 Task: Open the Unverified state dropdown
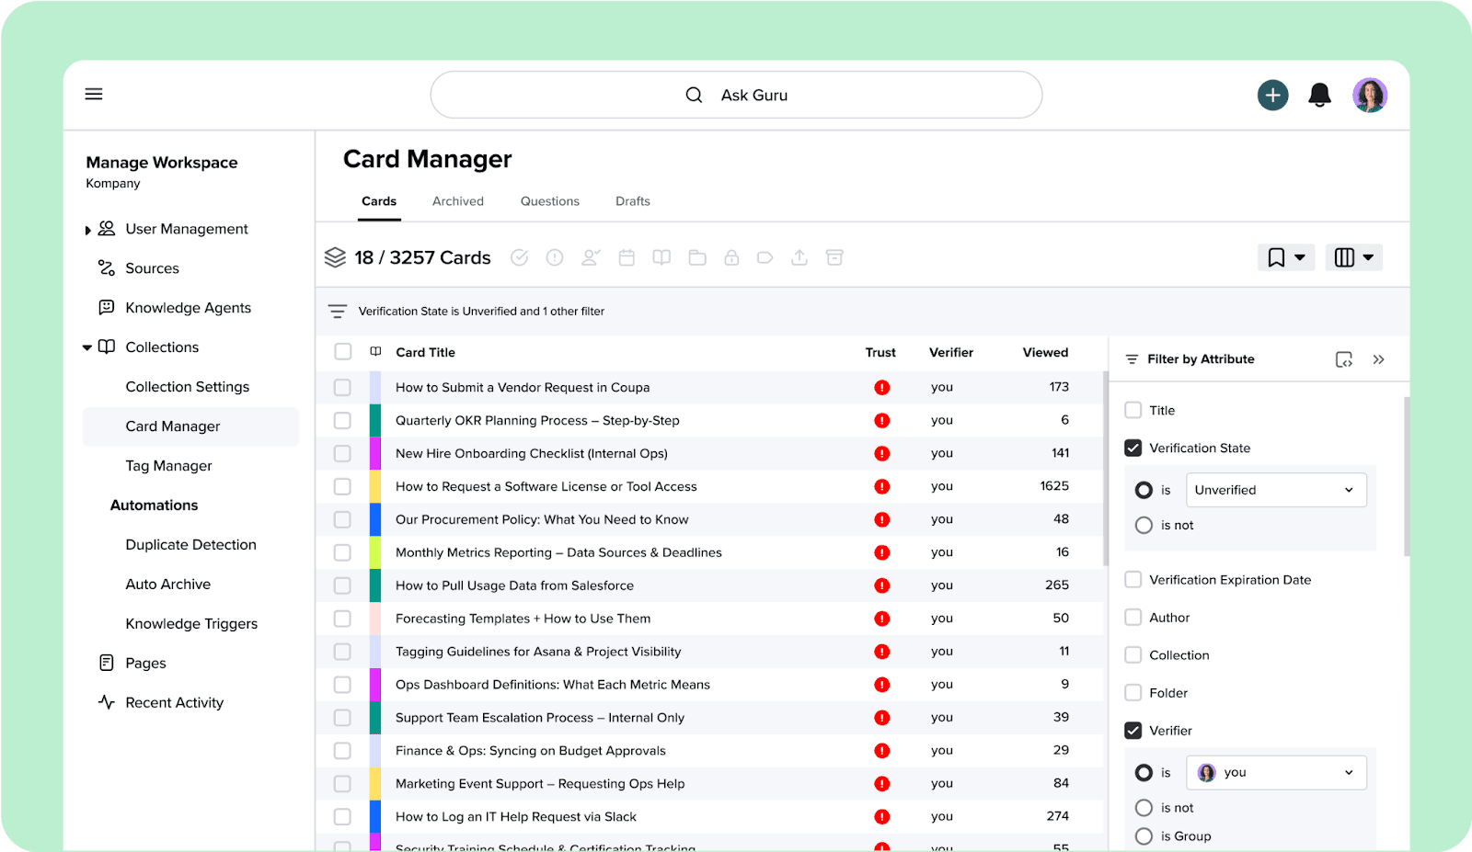pos(1275,489)
